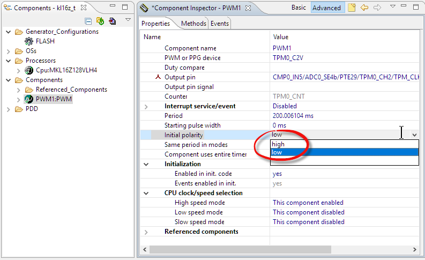Viewport: 425px width, 260px height.
Task: Switch to Advanced view mode
Action: point(326,8)
